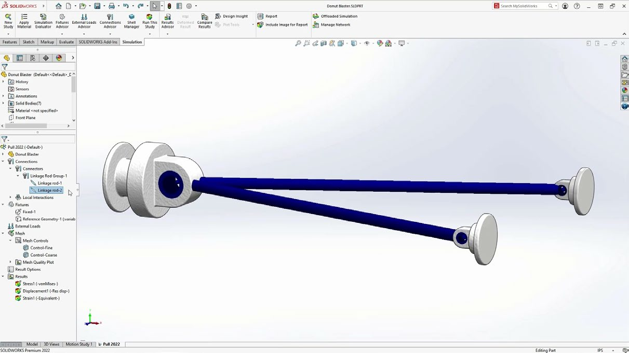The width and height of the screenshot is (629, 353).
Task: Click the Zoom to Fit icon
Action: pos(298,44)
